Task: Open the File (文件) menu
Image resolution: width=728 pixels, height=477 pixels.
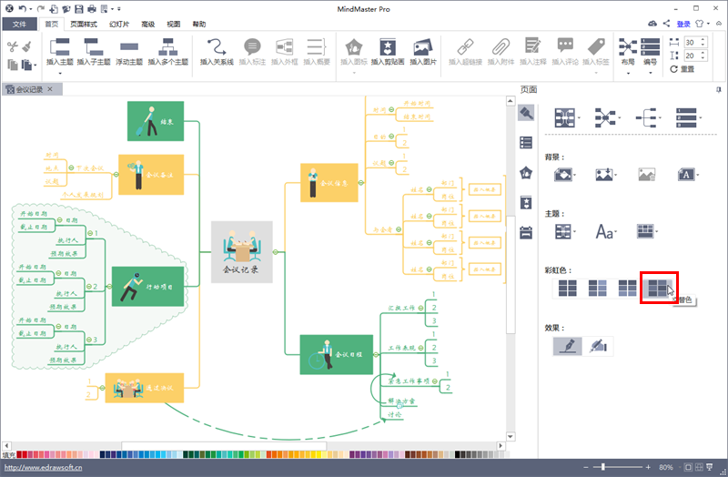Action: click(19, 25)
